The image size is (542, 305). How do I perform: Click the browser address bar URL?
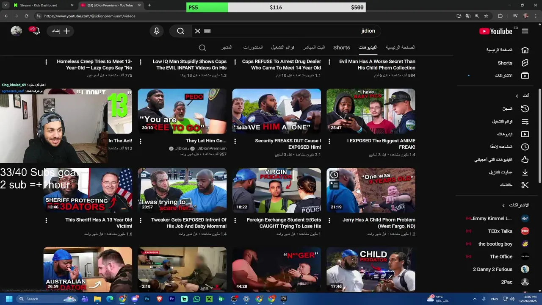tap(90, 16)
